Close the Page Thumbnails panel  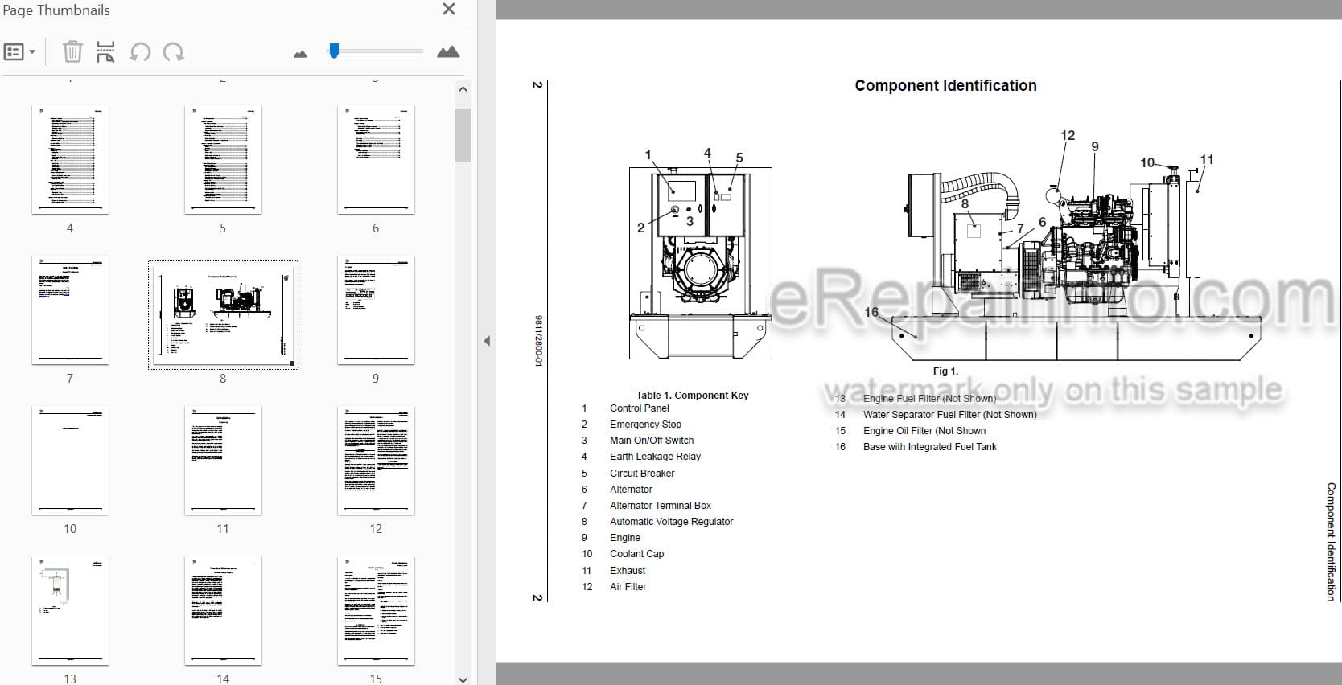[x=449, y=9]
